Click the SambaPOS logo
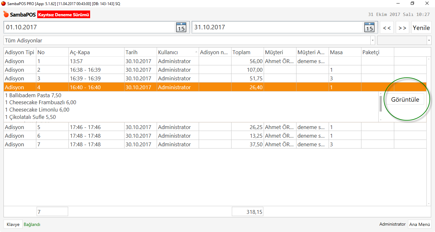Viewport: 435px width, 232px height. pos(19,15)
